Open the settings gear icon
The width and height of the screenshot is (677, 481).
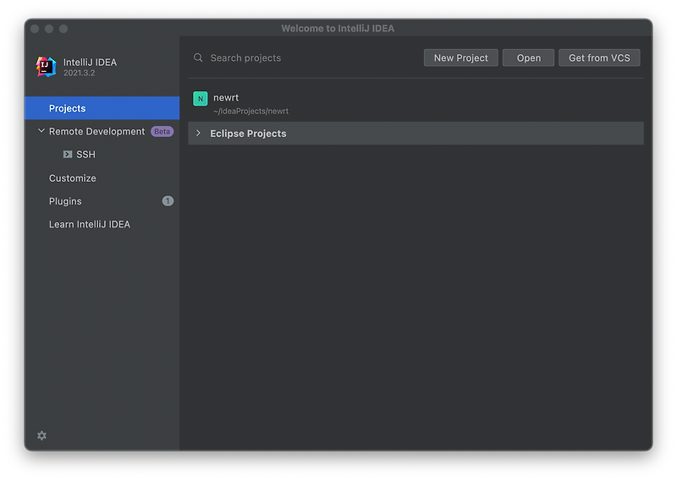pos(41,435)
